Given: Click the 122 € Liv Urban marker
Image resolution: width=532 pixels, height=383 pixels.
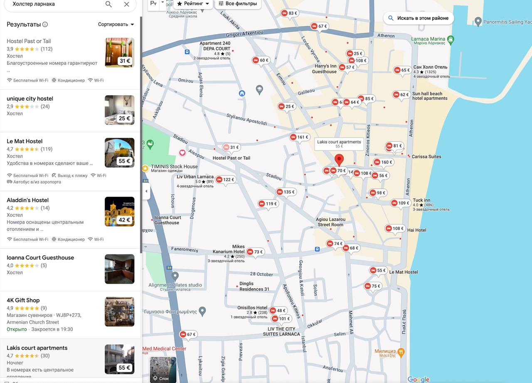Looking at the screenshot, I should 225,180.
